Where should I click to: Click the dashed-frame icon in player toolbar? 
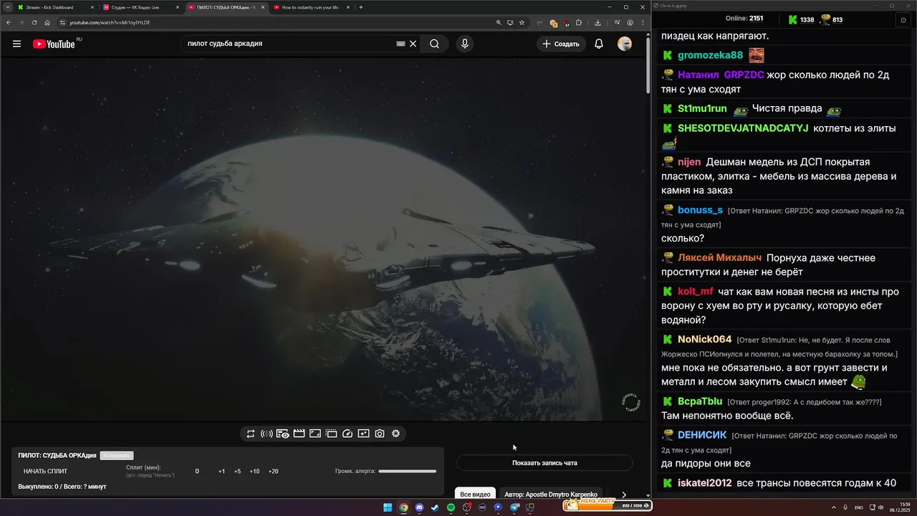pos(331,434)
